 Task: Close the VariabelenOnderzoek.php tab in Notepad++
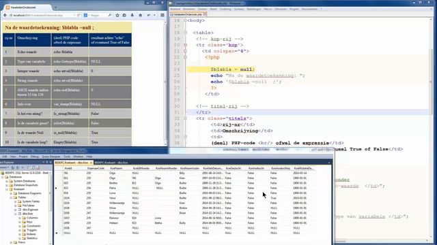click(205, 14)
